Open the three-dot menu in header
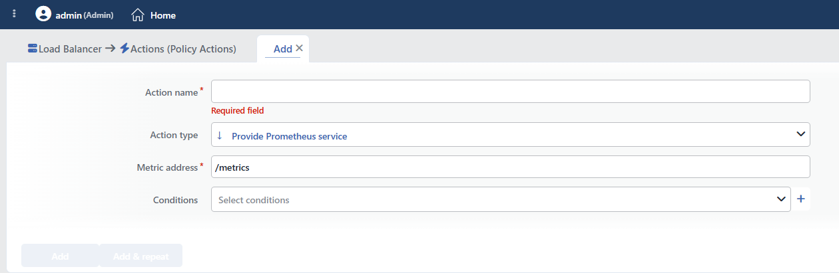The image size is (839, 273). click(14, 14)
